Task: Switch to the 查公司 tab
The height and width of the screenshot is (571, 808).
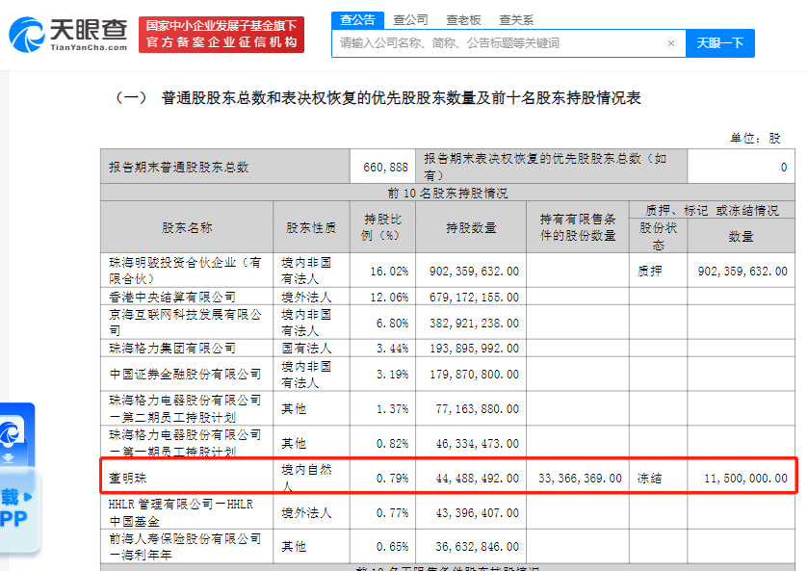Action: tap(410, 20)
